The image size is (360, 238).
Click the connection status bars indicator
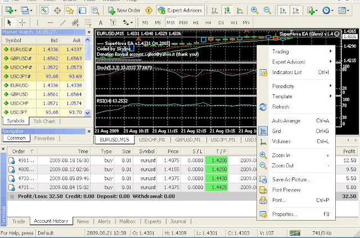click(295, 233)
